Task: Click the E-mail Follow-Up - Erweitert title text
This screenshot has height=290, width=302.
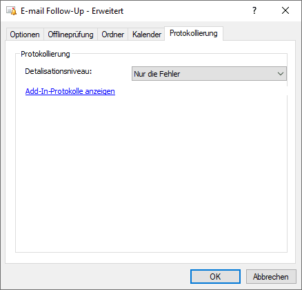Action: [72, 11]
